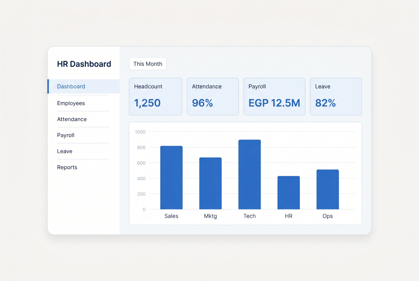Click the HR Dashboard title
419x281 pixels.
[84, 64]
